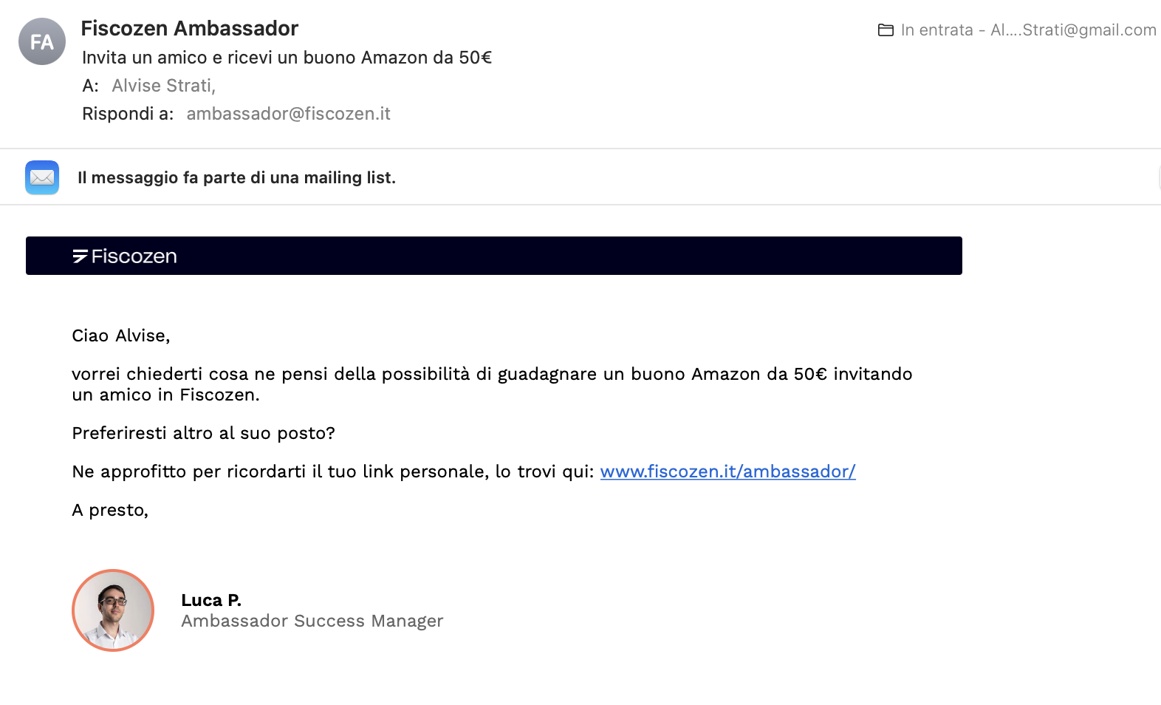Screen dimensions: 1161x705
Task: Click the mailing list notice text
Action: (236, 177)
